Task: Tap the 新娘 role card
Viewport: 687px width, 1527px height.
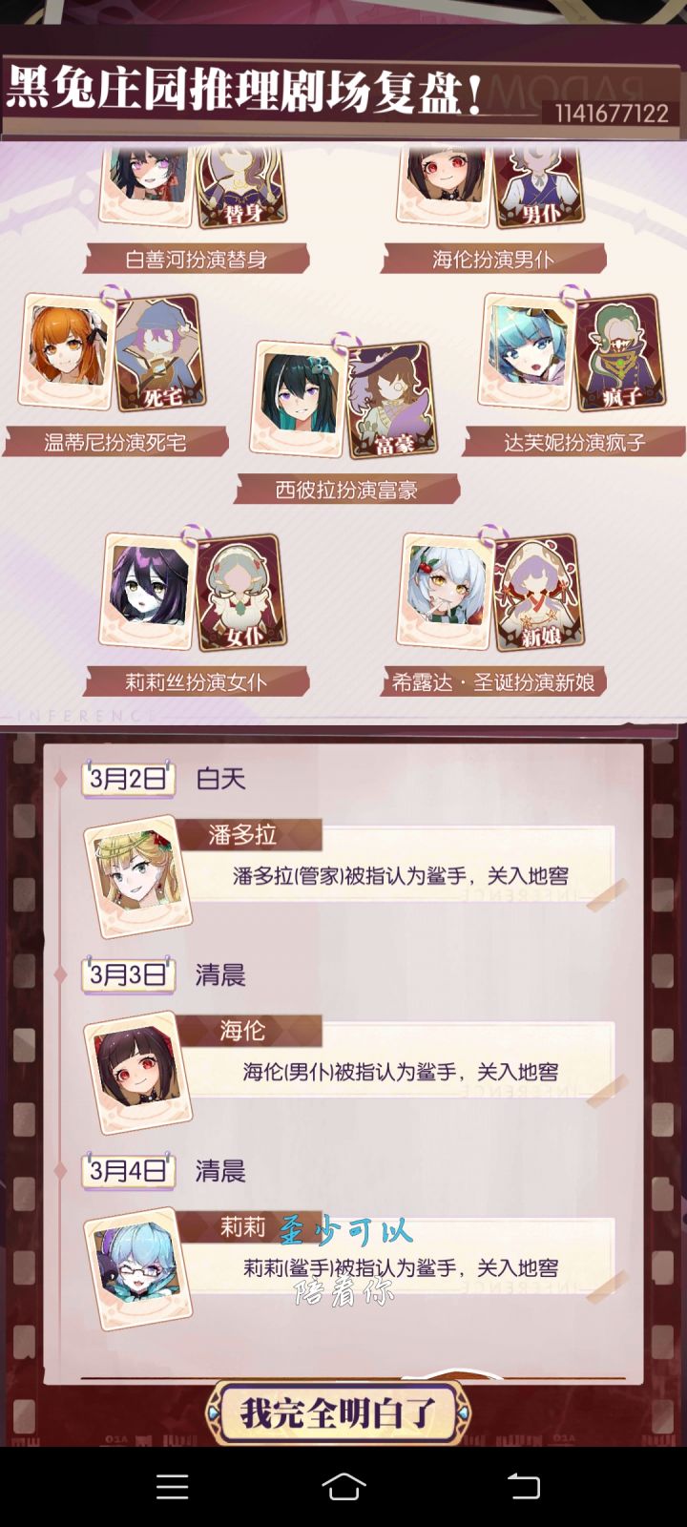Action: 538,592
